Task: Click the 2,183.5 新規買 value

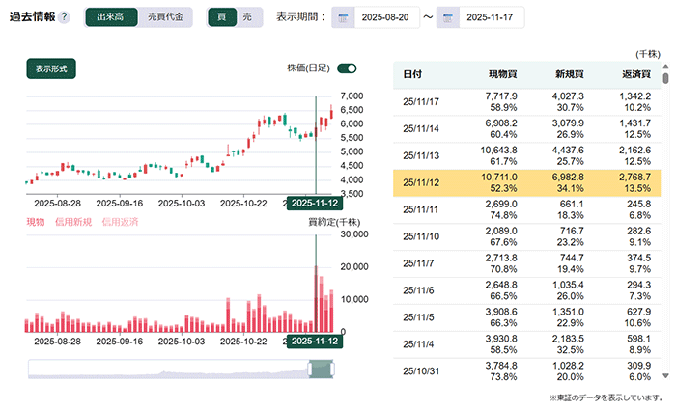Action: click(568, 339)
